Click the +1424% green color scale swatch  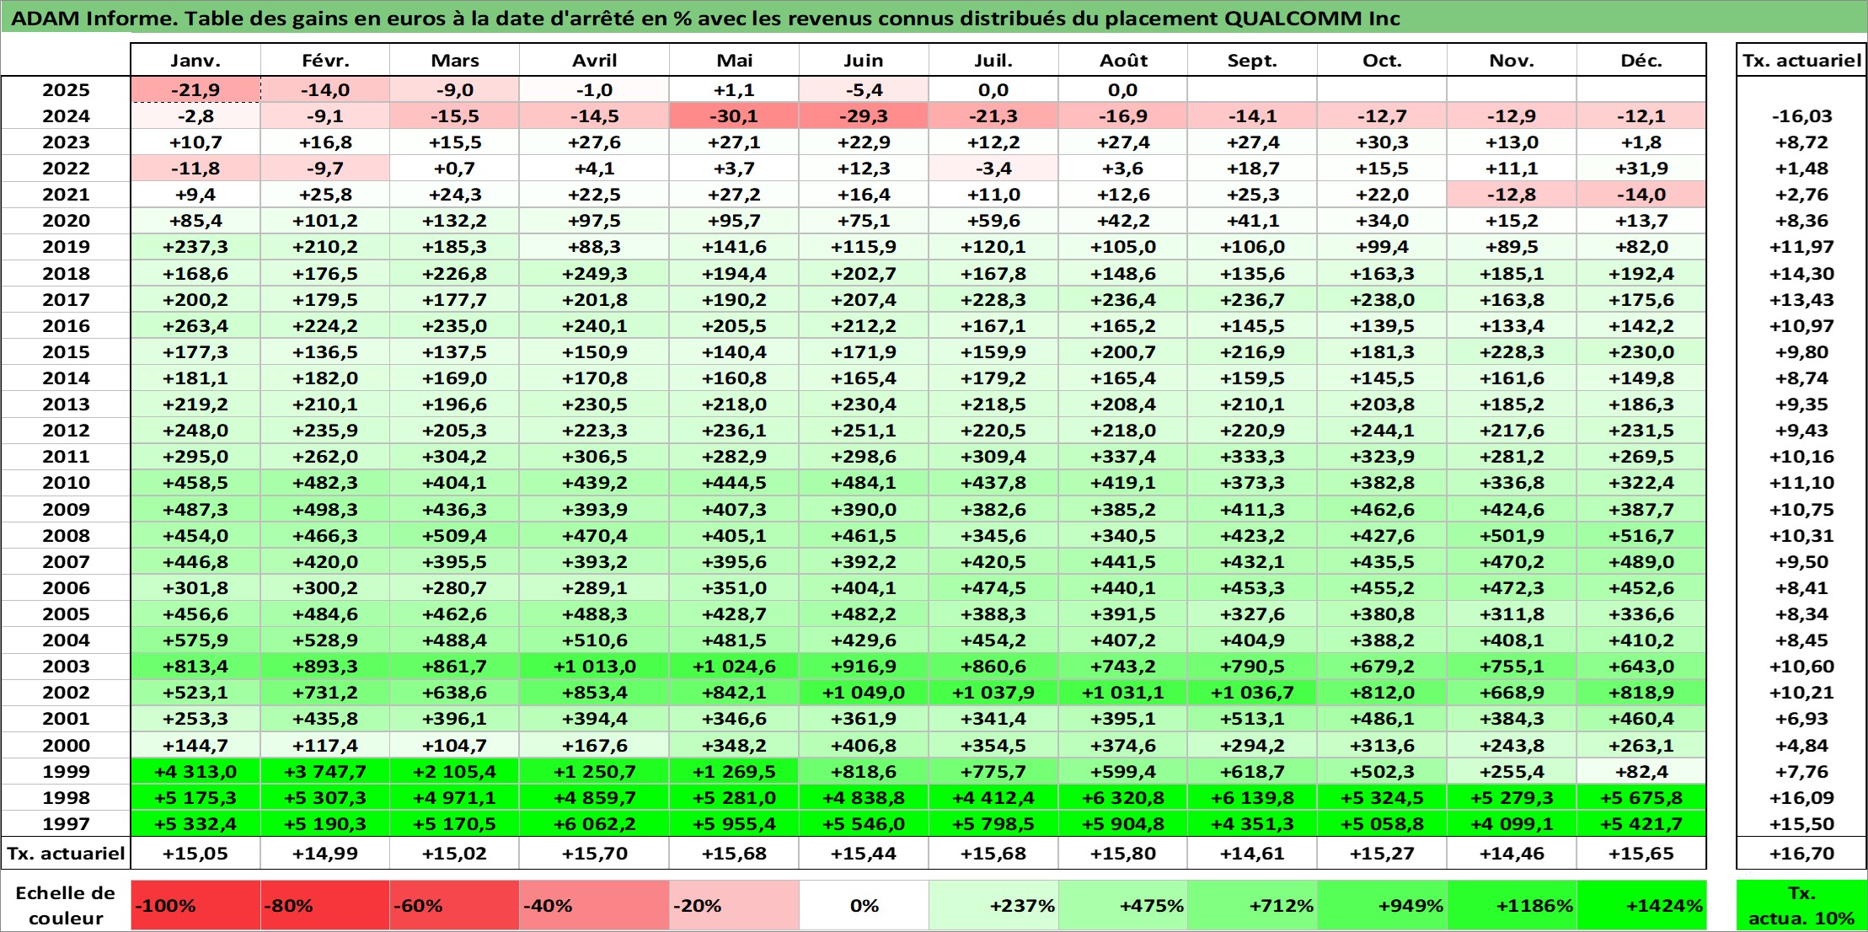(x=1641, y=905)
